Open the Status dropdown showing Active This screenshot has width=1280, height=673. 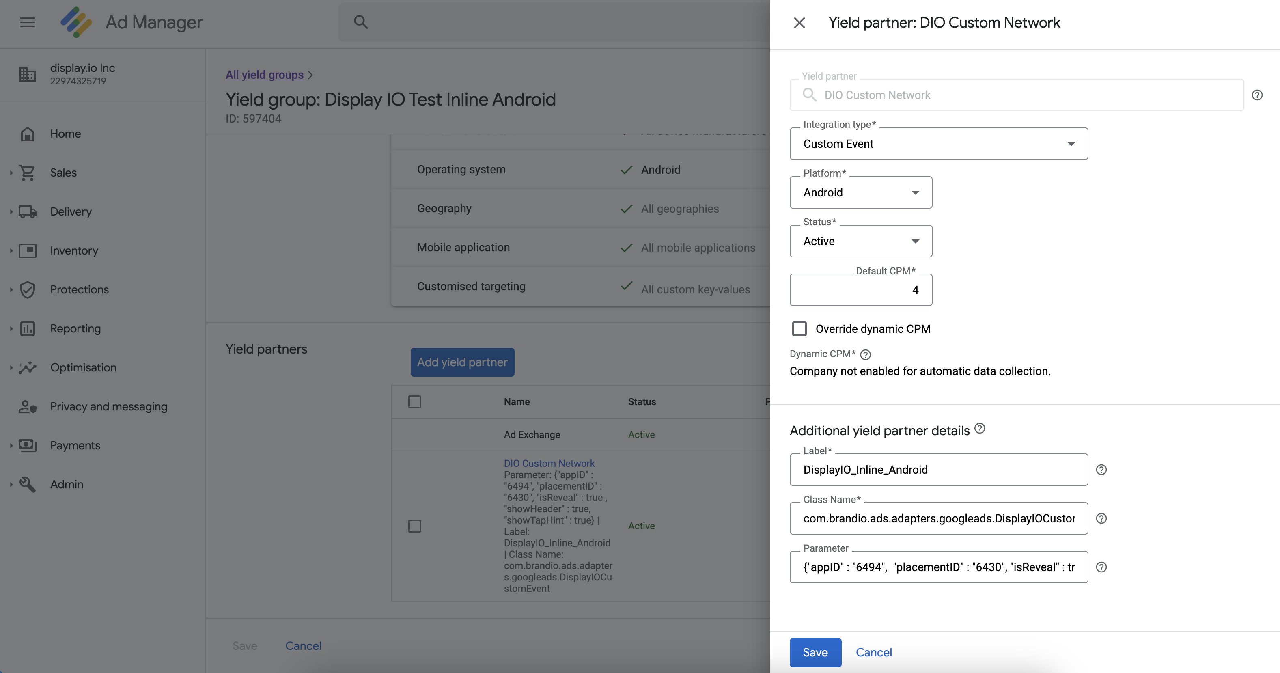(861, 241)
